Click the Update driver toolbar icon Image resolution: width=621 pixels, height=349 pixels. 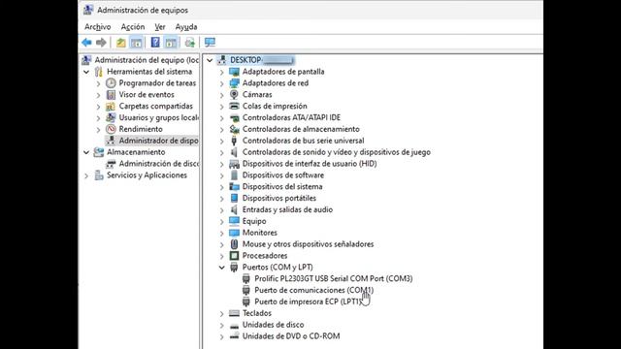tap(190, 43)
